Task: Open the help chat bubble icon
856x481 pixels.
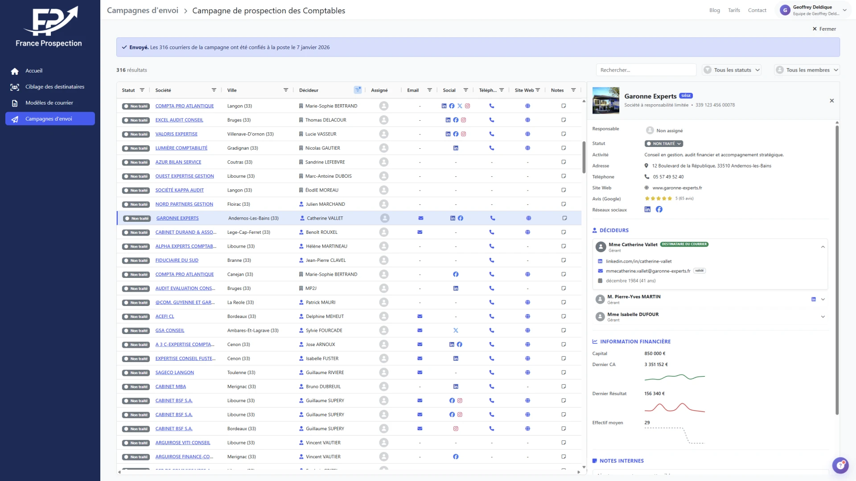Action: click(840, 465)
